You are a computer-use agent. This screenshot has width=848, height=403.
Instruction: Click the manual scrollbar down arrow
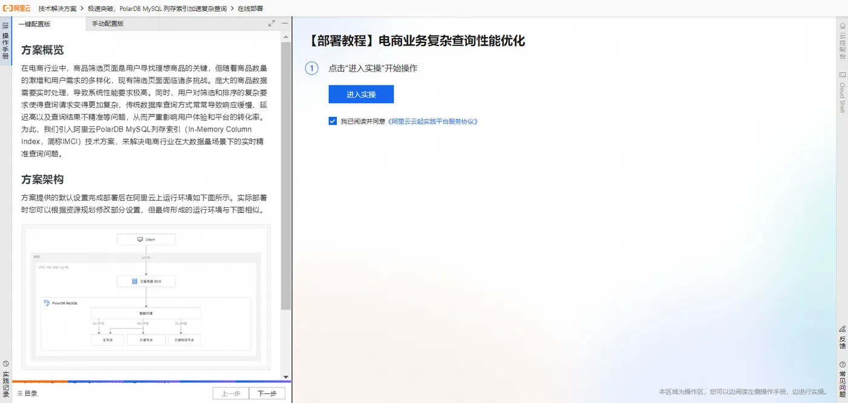[286, 376]
